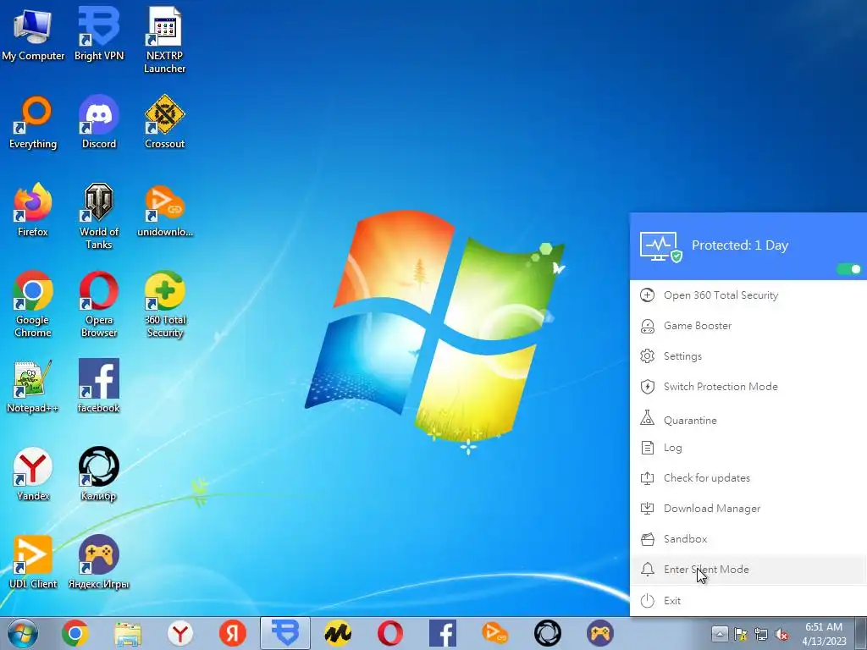The image size is (867, 650).
Task: Open Chrome from the taskbar
Action: point(75,633)
